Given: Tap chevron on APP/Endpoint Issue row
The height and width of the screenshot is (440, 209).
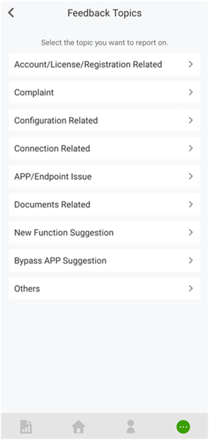Looking at the screenshot, I should tap(191, 176).
